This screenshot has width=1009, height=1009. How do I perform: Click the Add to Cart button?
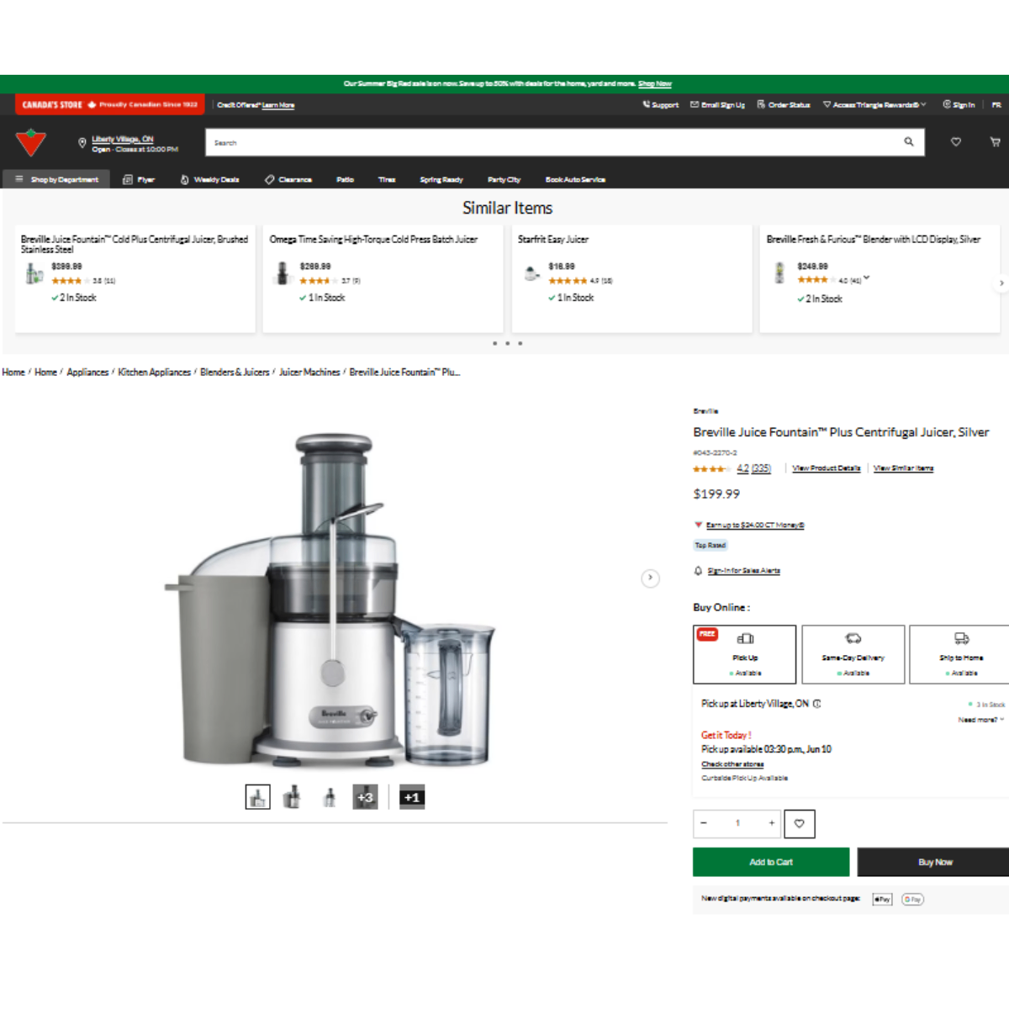(x=771, y=863)
